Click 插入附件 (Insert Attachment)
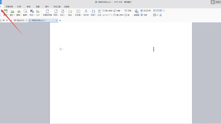The image size is (221, 124). [118, 15]
